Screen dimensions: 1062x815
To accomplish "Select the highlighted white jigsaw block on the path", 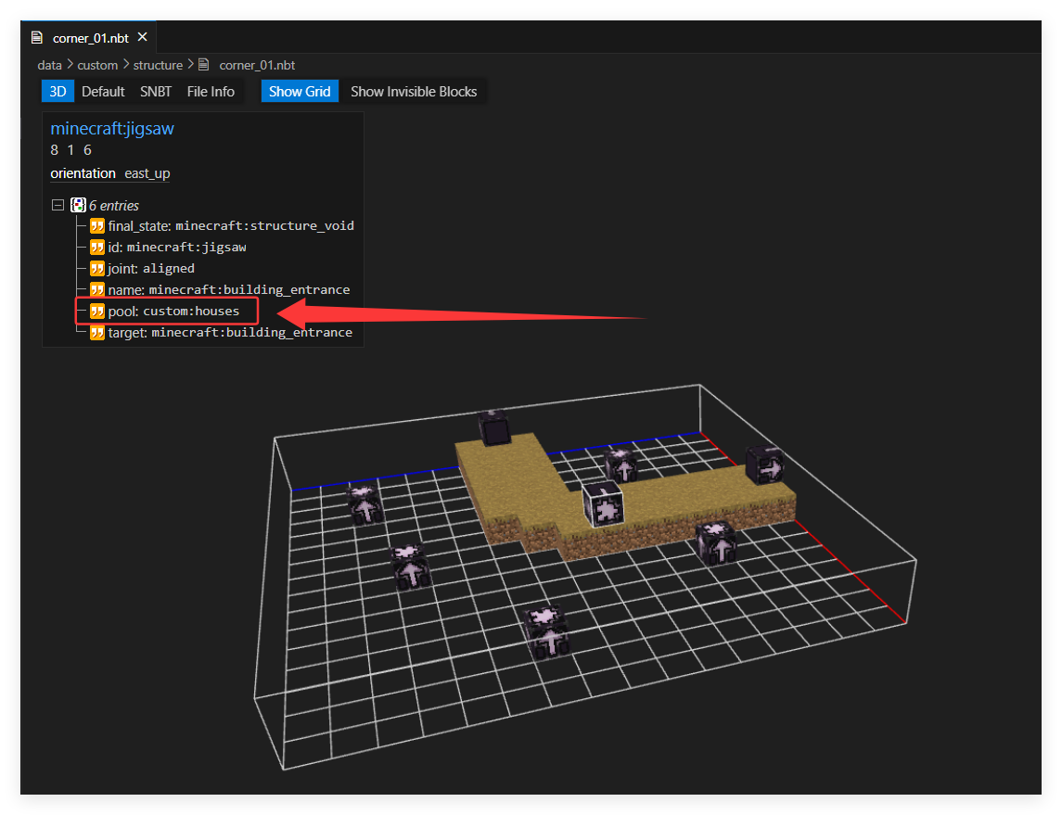I will click(603, 504).
